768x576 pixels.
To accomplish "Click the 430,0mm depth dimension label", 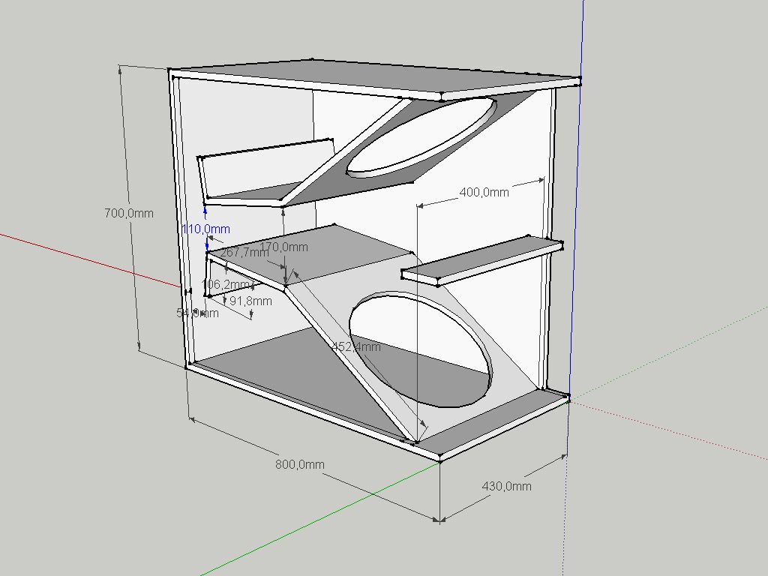I will point(506,486).
